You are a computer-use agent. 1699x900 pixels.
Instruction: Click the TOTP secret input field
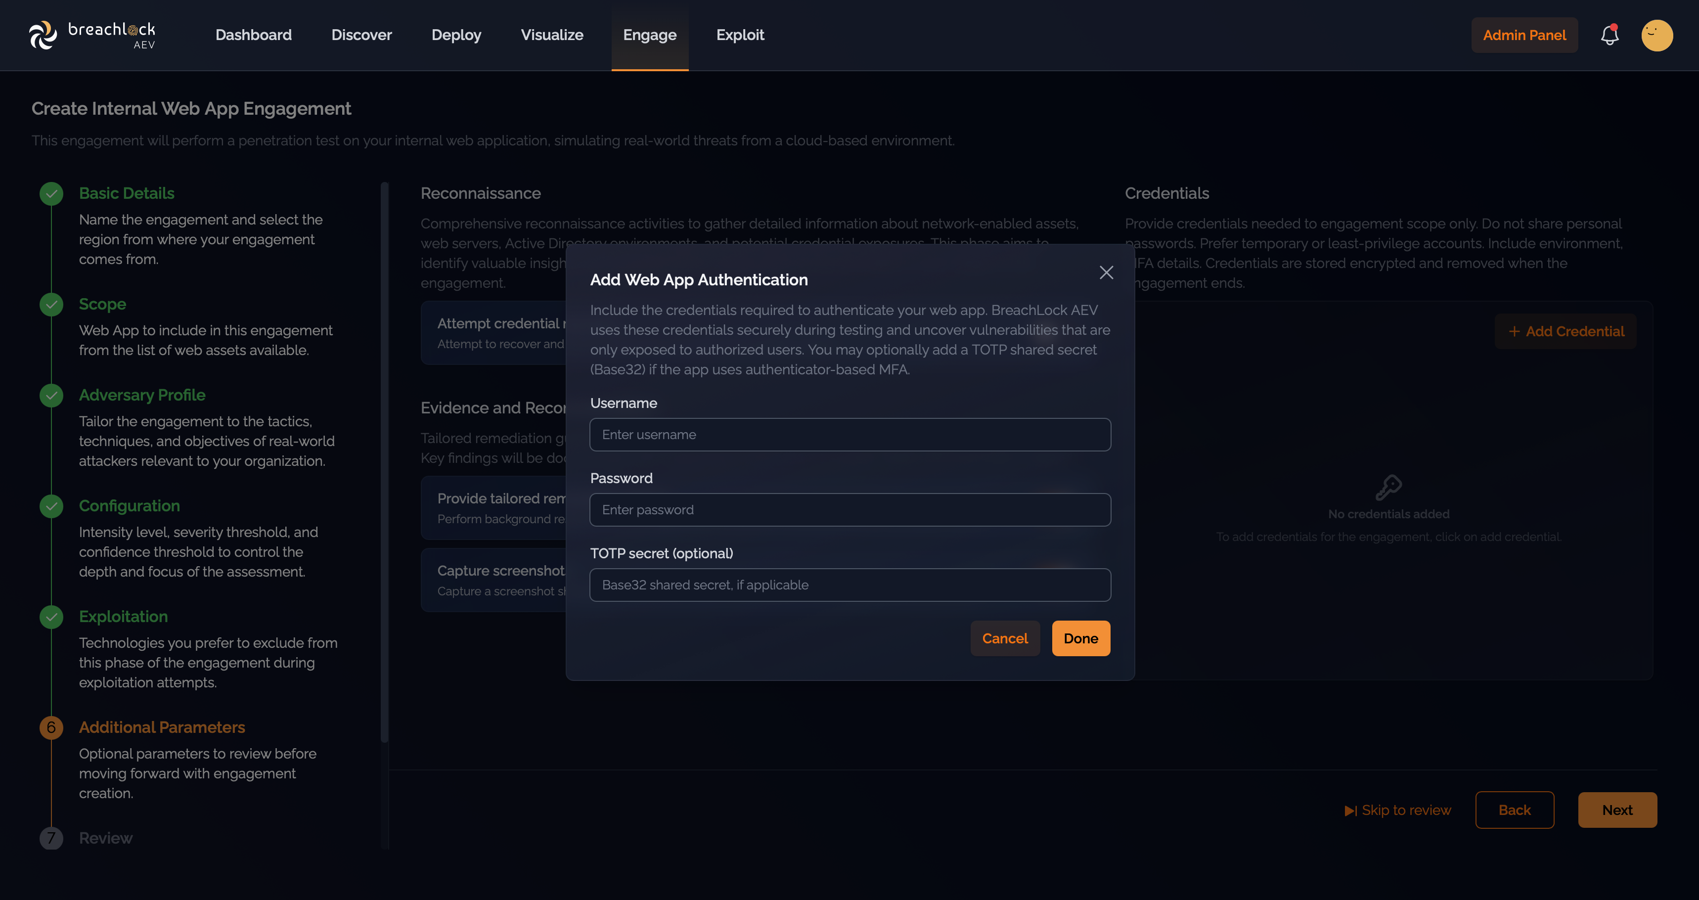click(850, 585)
